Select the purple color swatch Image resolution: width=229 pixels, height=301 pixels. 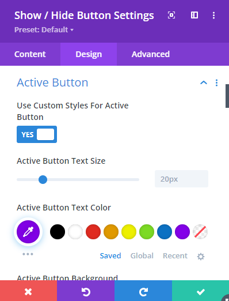pos(182,232)
